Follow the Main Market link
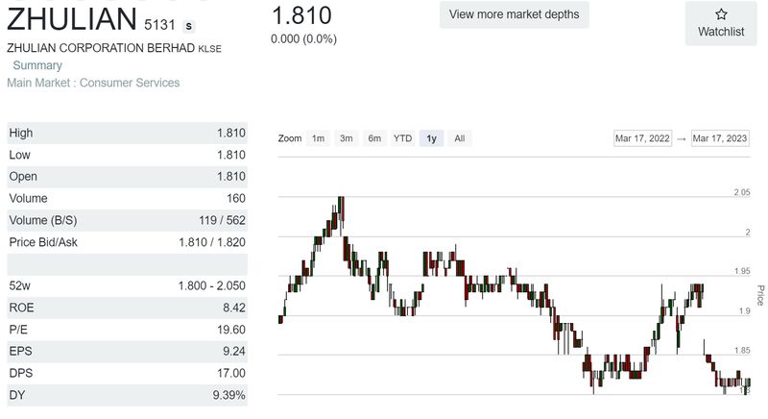This screenshot has height=419, width=768. tap(39, 83)
